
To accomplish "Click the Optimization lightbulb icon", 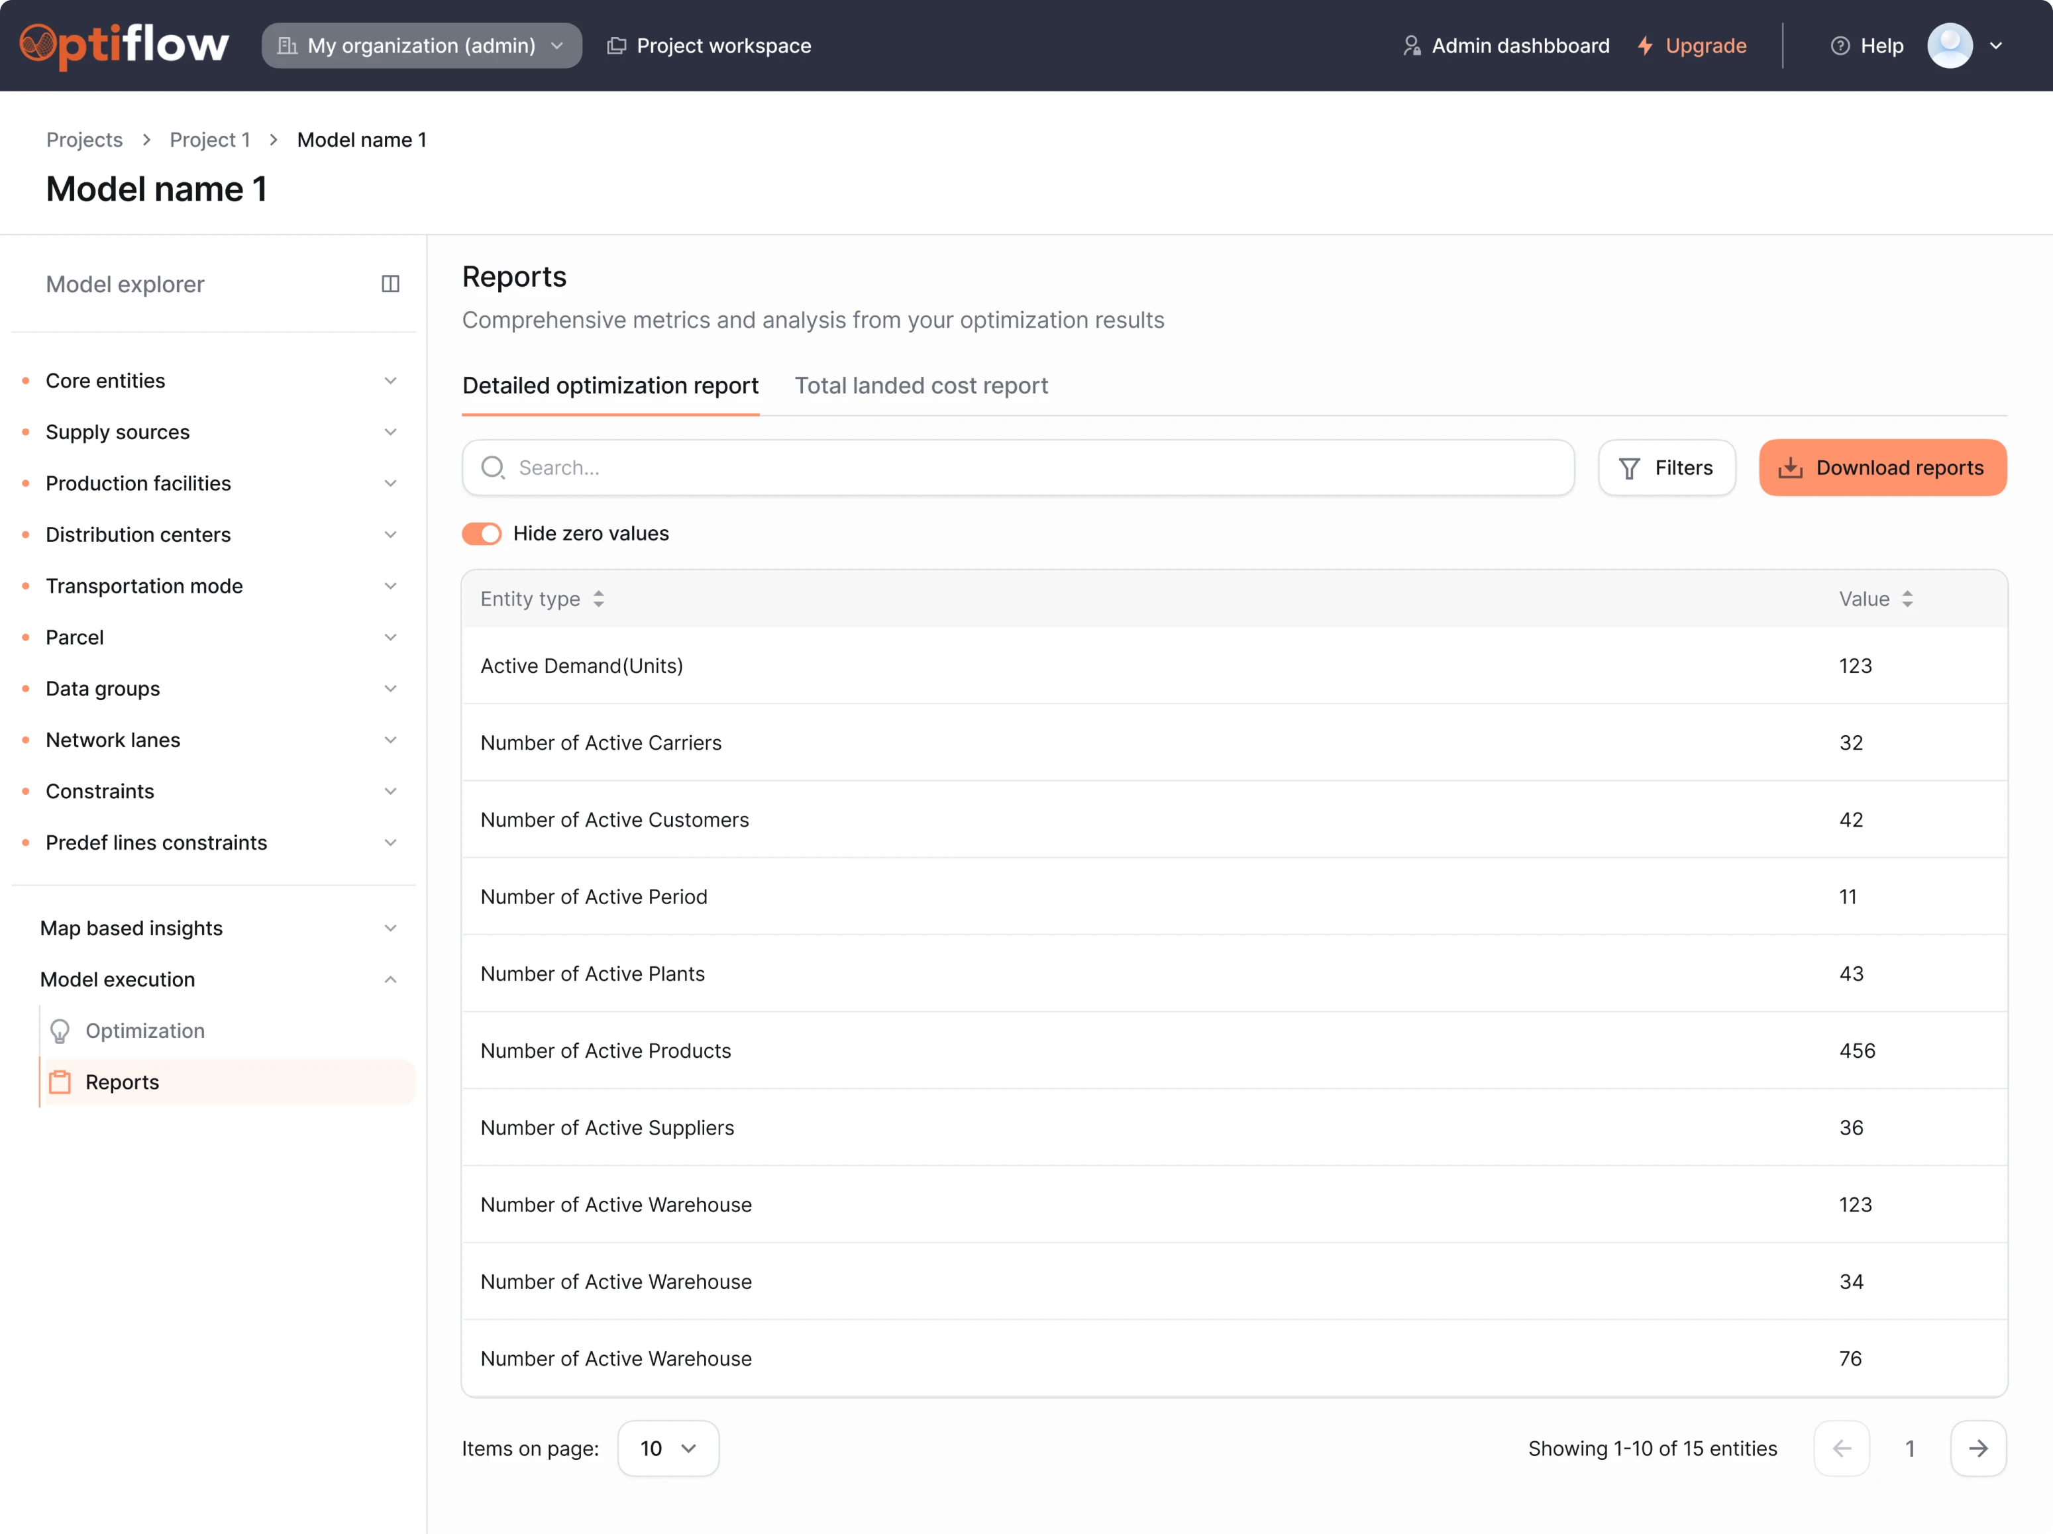I will [x=60, y=1030].
